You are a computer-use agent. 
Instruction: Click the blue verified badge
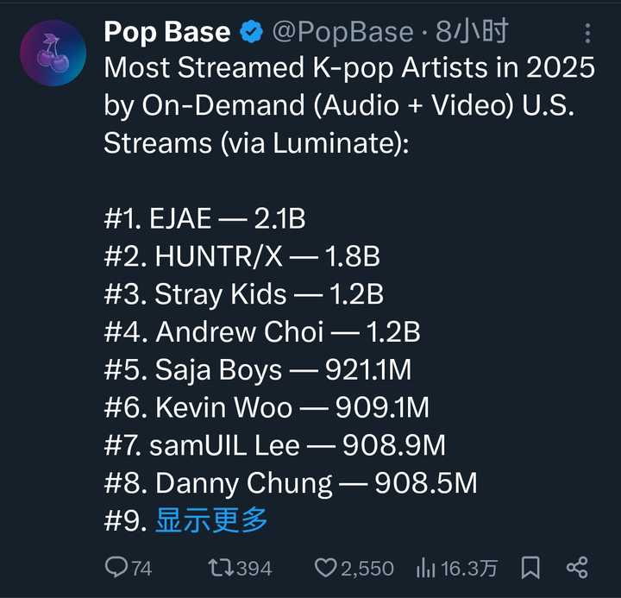pos(251,33)
